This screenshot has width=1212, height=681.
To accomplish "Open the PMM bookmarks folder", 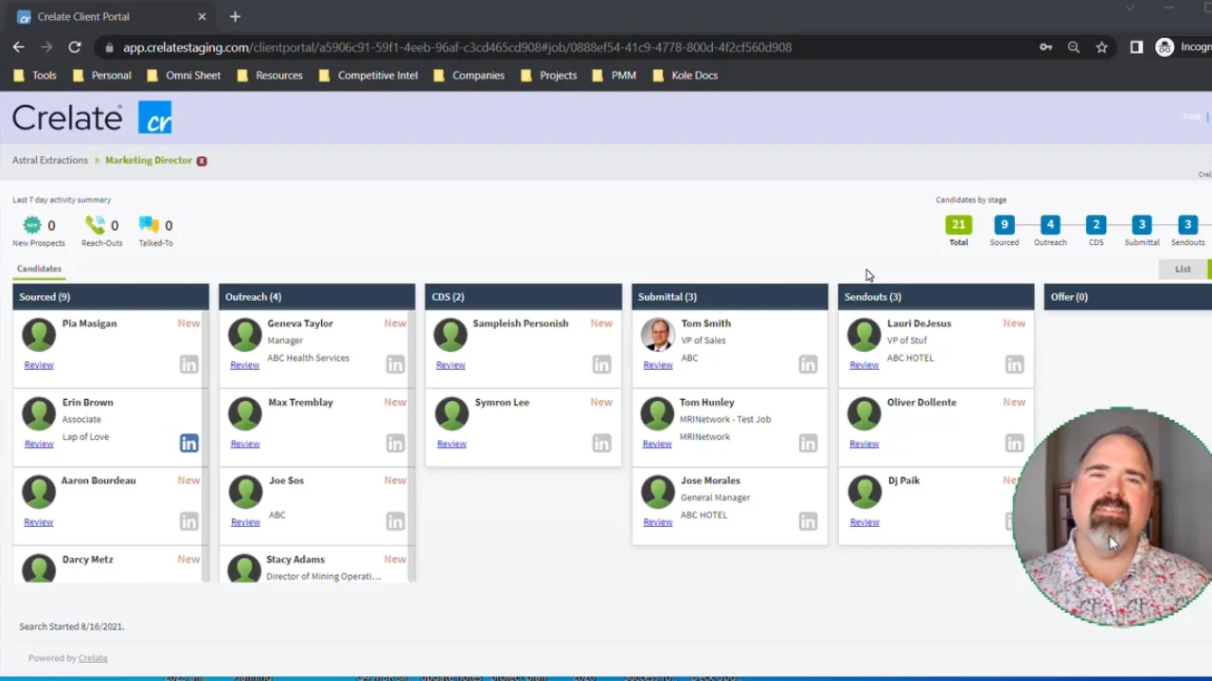I will click(615, 75).
